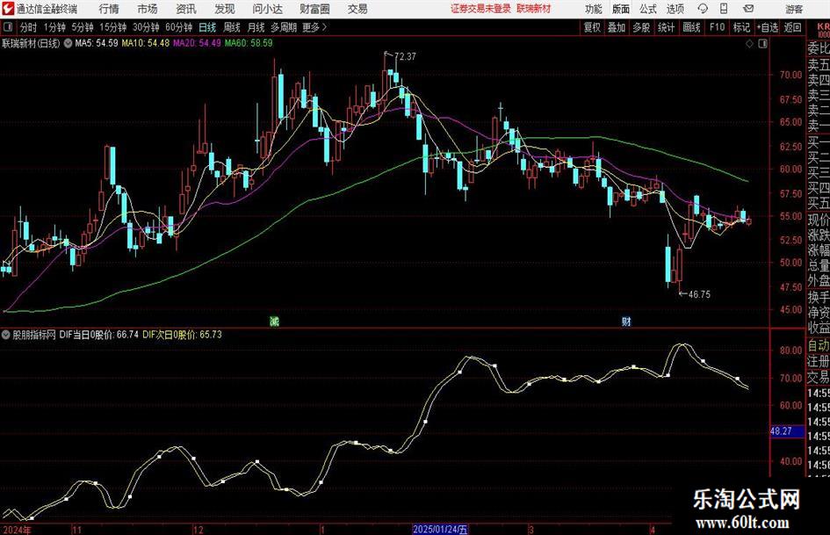Select the 1分钟 period

coord(54,27)
